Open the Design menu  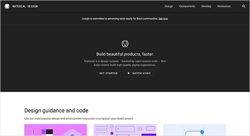[169, 6]
